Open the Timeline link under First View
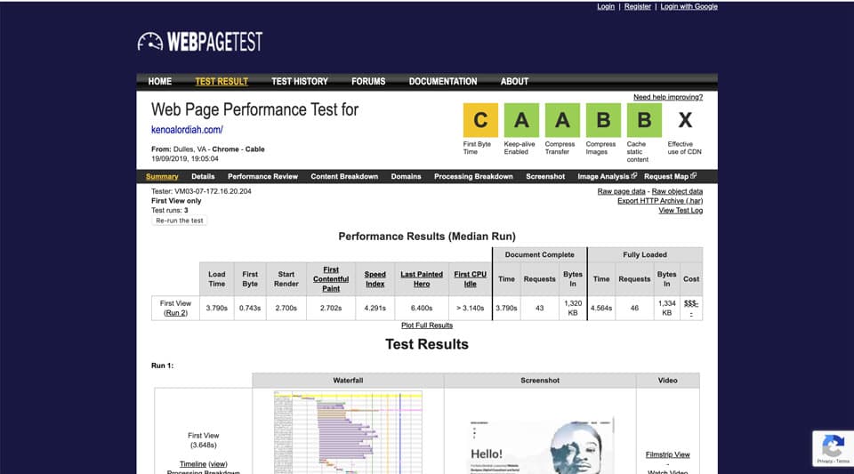Image resolution: width=854 pixels, height=474 pixels. (193, 464)
